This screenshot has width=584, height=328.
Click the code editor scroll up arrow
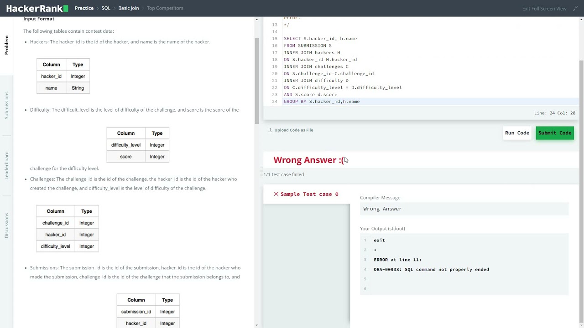(257, 20)
